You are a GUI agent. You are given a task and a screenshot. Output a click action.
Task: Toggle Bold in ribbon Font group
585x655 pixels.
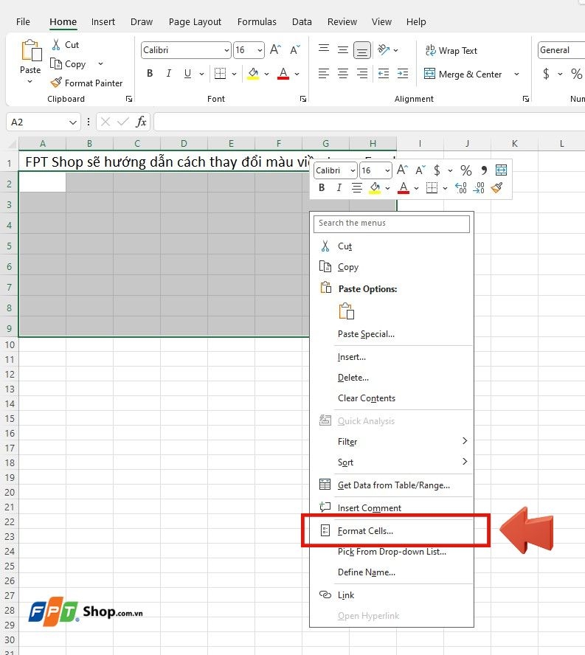pos(150,74)
